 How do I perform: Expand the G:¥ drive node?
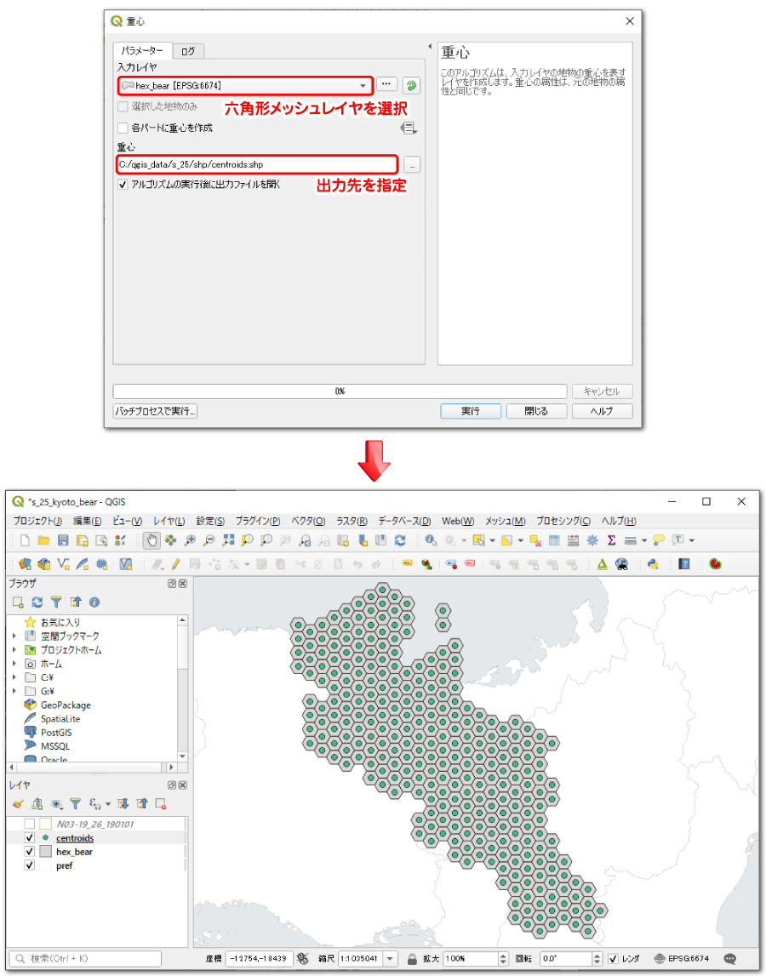click(14, 691)
